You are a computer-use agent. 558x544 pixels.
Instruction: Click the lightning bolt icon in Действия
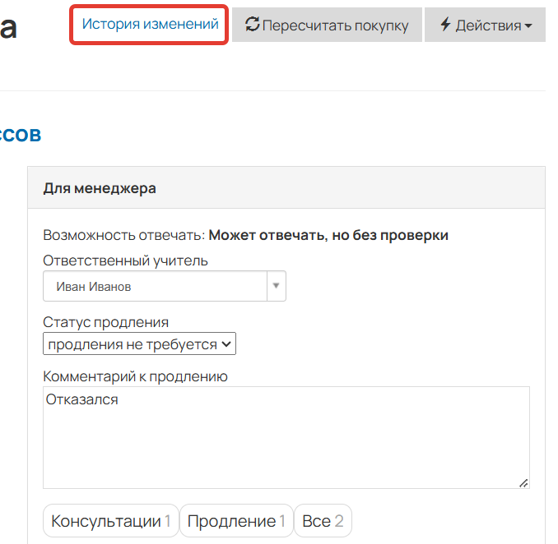(445, 25)
